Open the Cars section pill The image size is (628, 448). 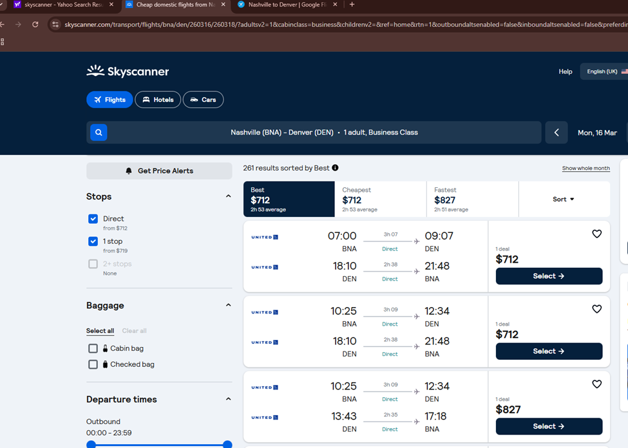coord(203,100)
